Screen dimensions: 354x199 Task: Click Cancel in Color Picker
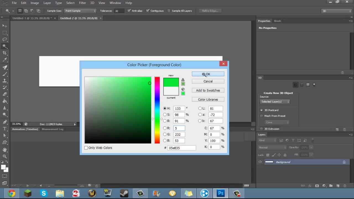pos(208,81)
